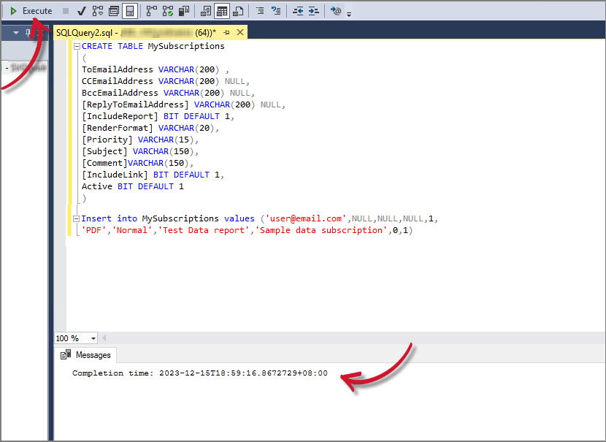This screenshot has width=606, height=442.
Task: Click the editor's horizontal scrollbar
Action: [x=329, y=338]
